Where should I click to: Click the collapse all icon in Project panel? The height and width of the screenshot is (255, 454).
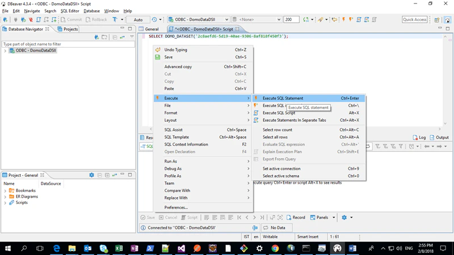pyautogui.click(x=100, y=175)
